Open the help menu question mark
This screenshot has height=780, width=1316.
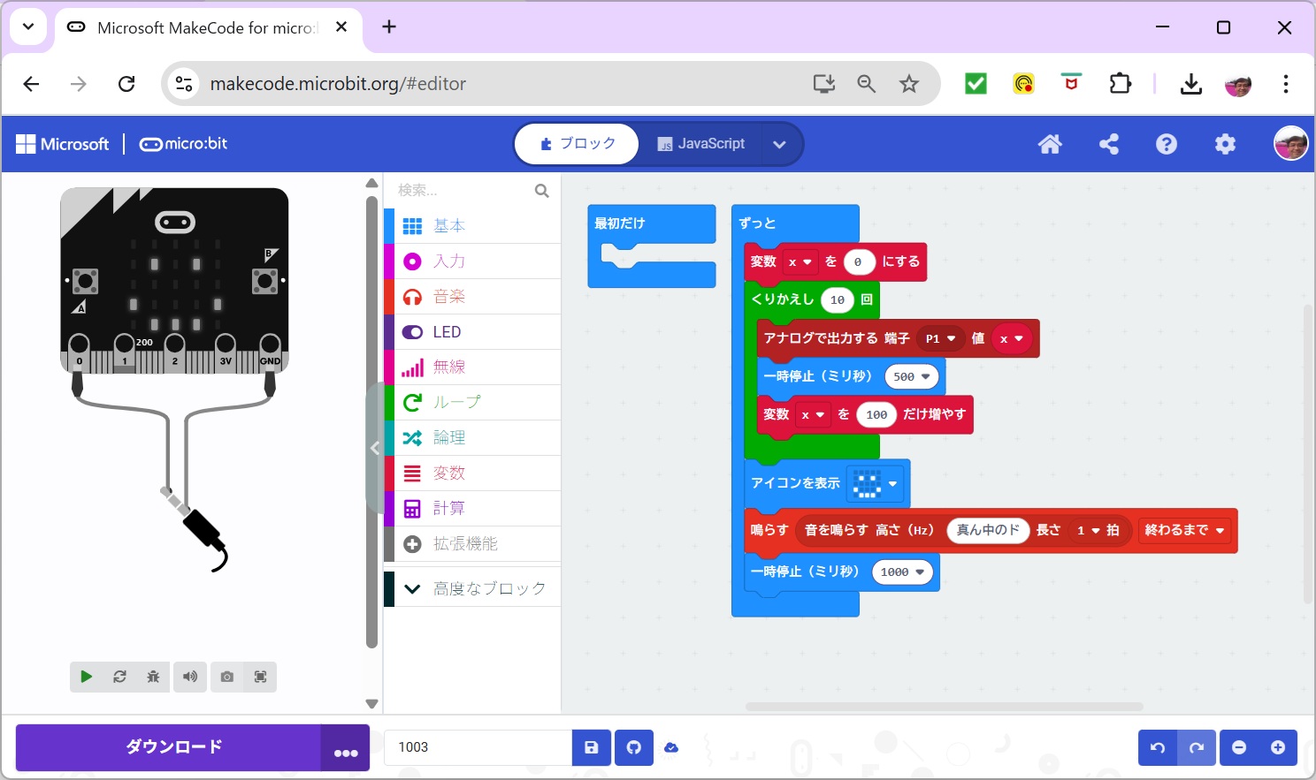coord(1167,144)
